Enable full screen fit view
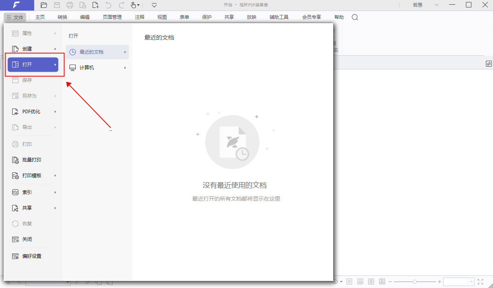Viewport: 493px width, 288px height. (x=480, y=281)
